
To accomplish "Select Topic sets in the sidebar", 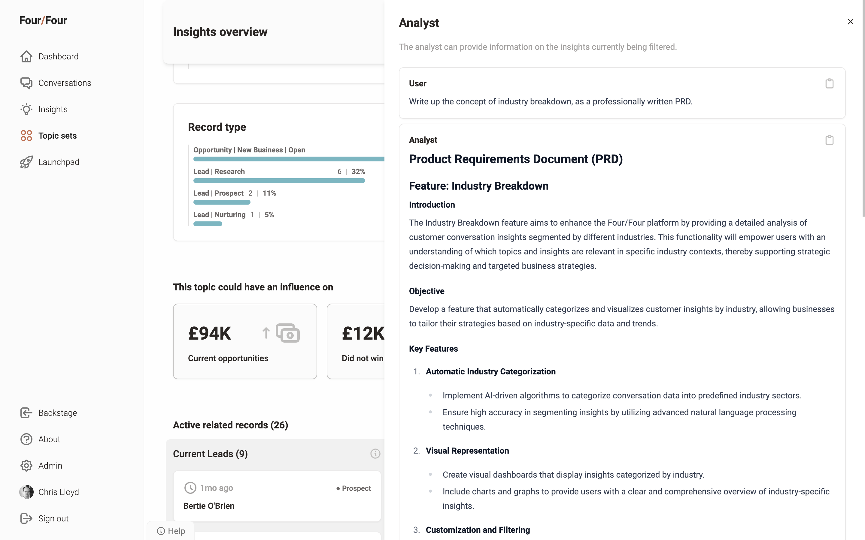I will (x=57, y=136).
